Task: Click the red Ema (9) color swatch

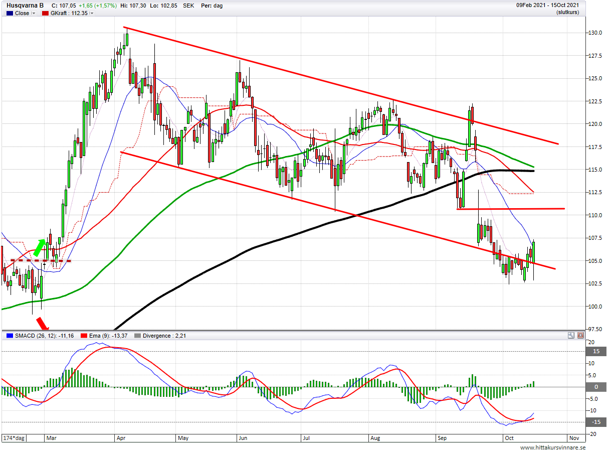Action: click(x=84, y=336)
